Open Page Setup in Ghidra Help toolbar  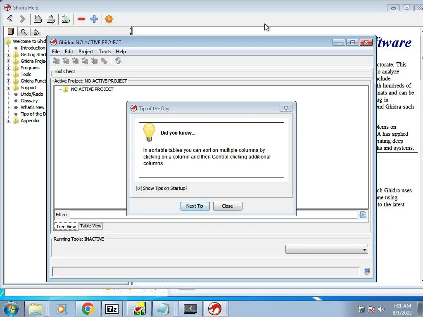(x=51, y=19)
